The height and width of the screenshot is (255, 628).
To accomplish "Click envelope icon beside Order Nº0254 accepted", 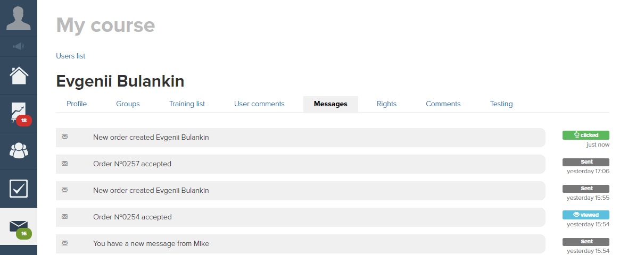I will pyautogui.click(x=64, y=217).
